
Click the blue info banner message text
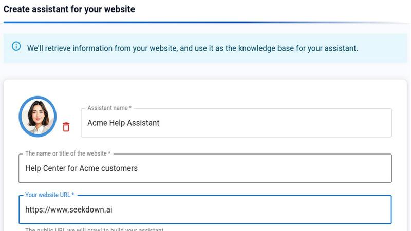pos(192,48)
